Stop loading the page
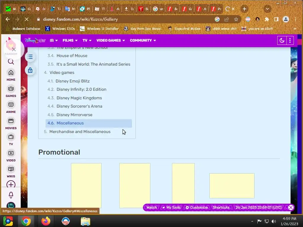Screen dimensions: 303x227 (26, 19)
